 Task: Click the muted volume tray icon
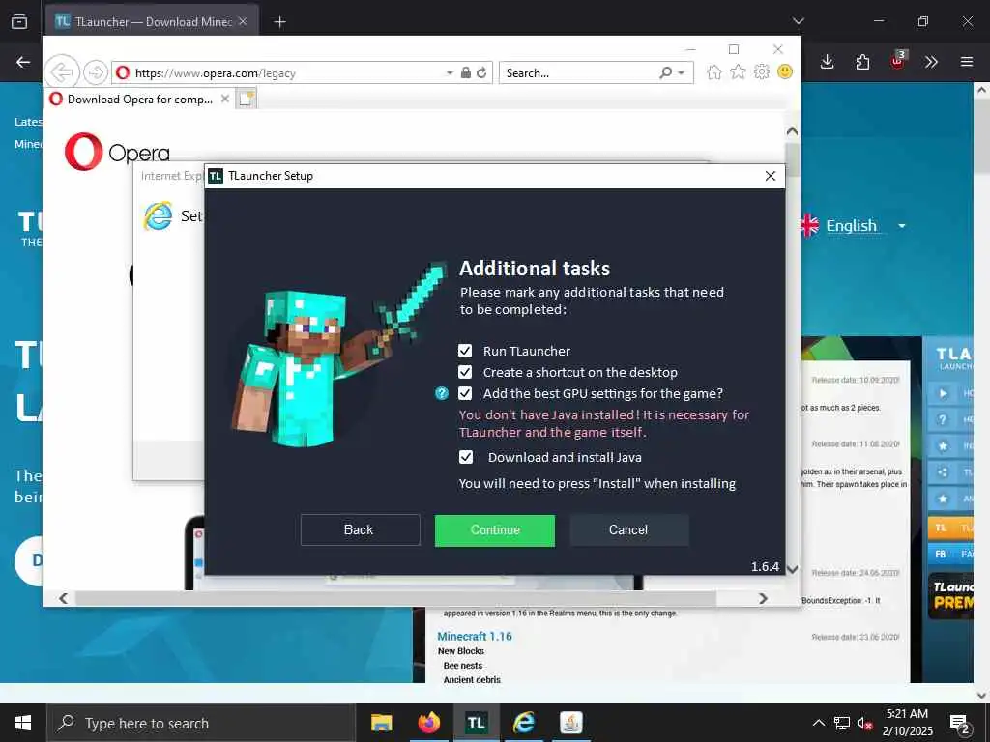864,723
